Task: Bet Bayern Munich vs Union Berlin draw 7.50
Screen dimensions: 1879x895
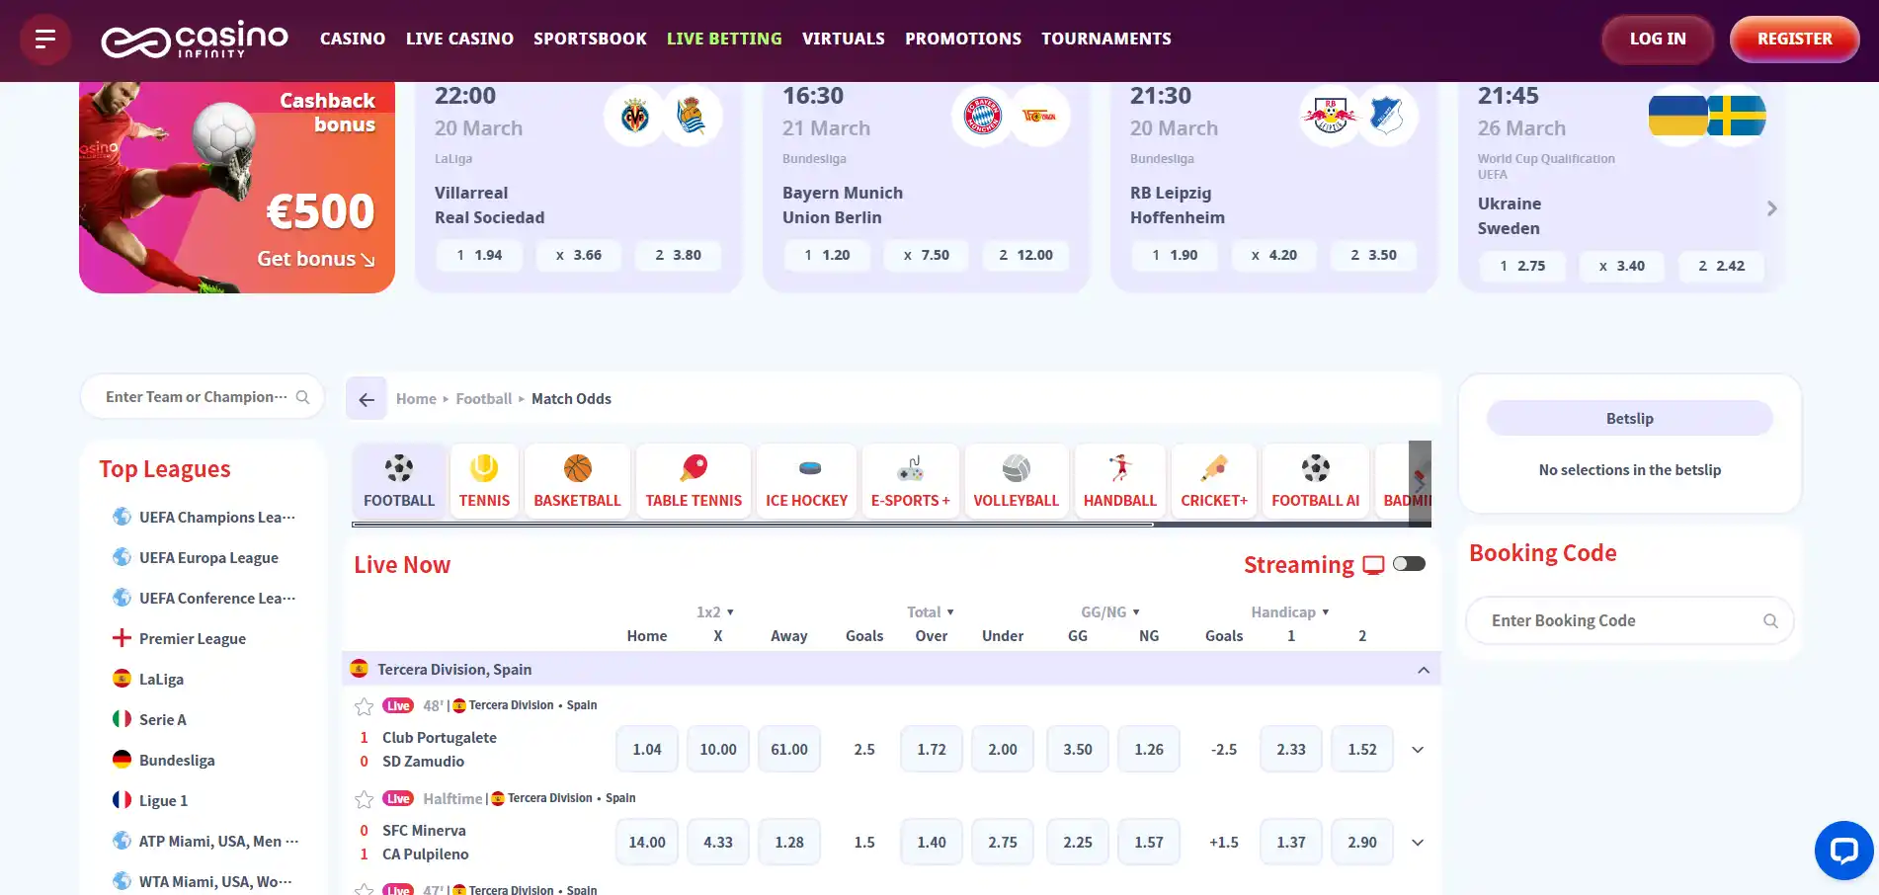Action: tap(926, 255)
